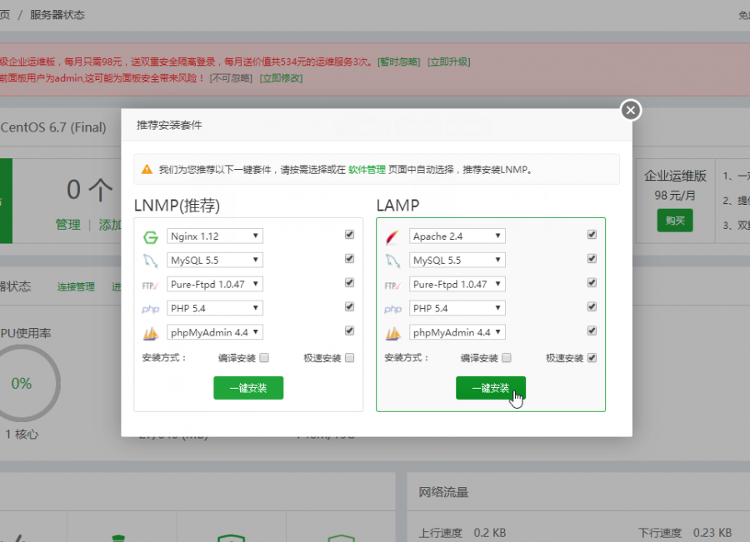The height and width of the screenshot is (542, 750).
Task: Open LAMP Pure-Ftpd 1.0.47 dropdown
Action: pos(457,284)
